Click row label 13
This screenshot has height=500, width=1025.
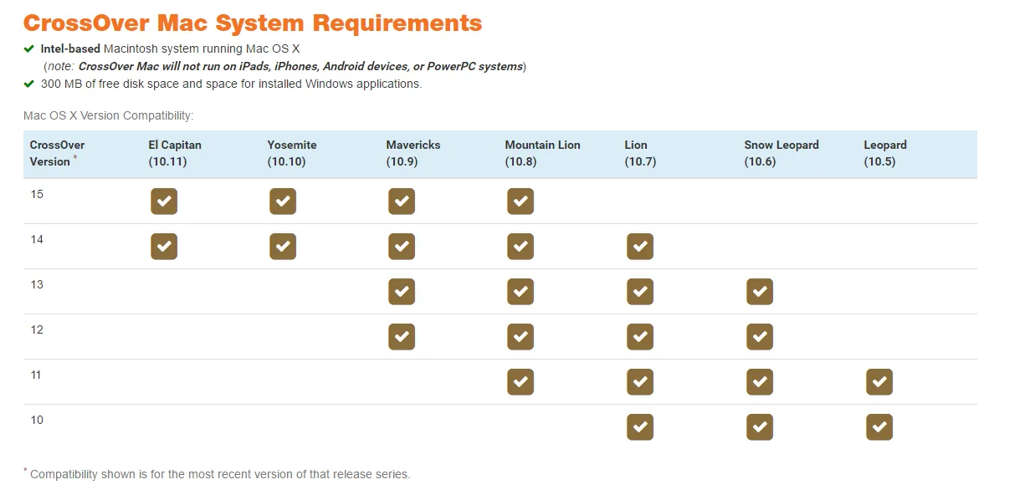(37, 284)
